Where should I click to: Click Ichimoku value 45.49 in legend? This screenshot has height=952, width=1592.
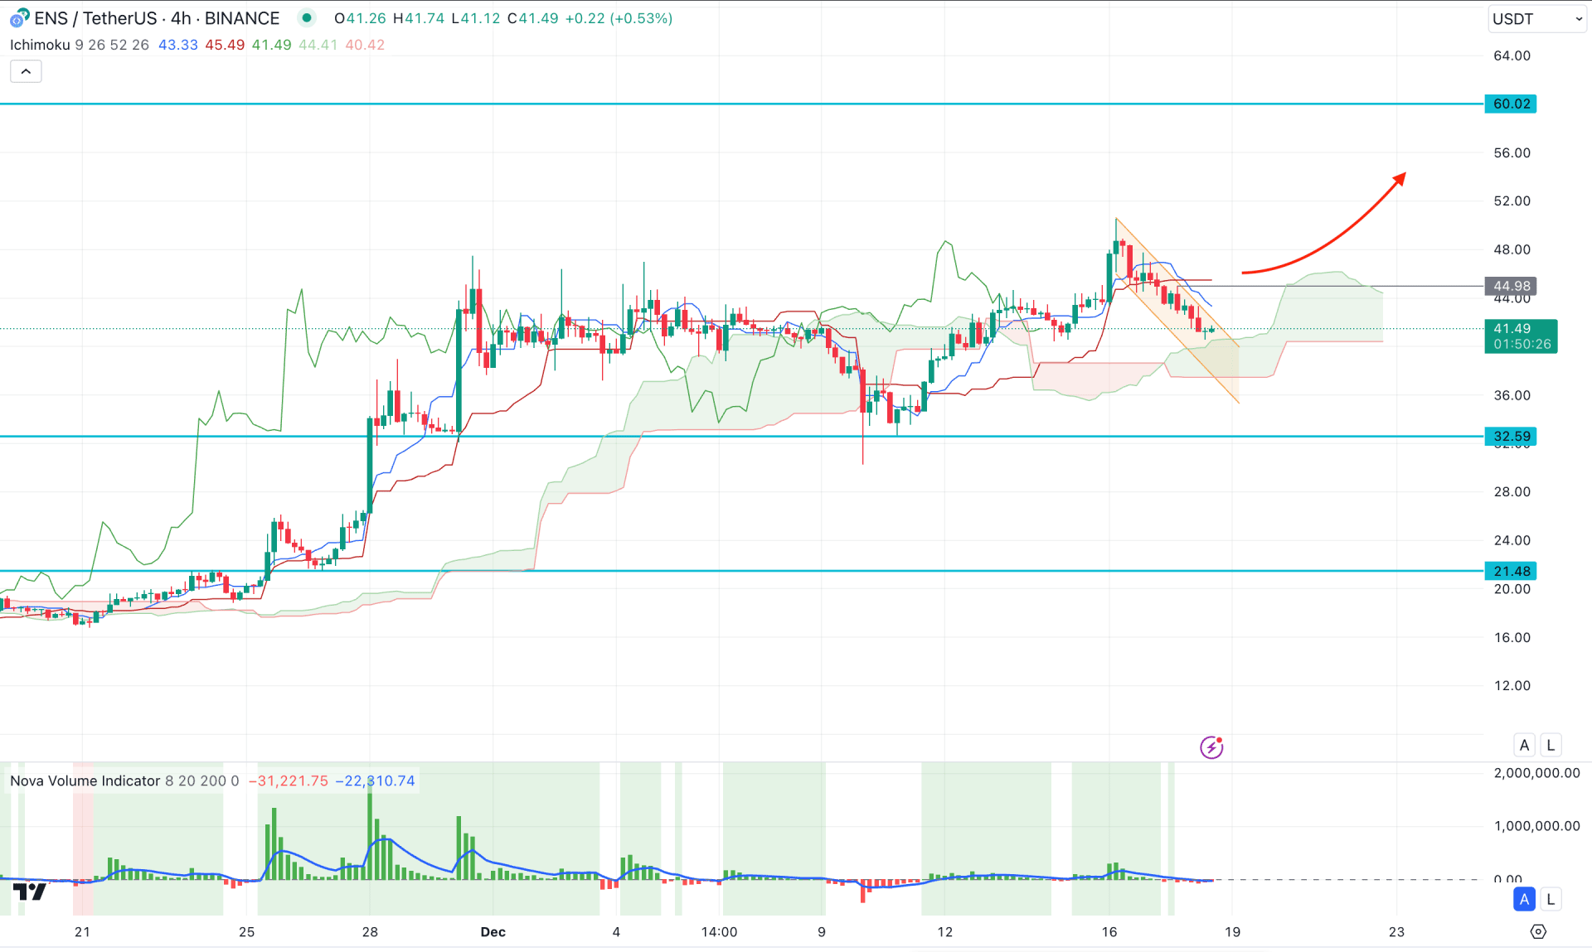[225, 45]
